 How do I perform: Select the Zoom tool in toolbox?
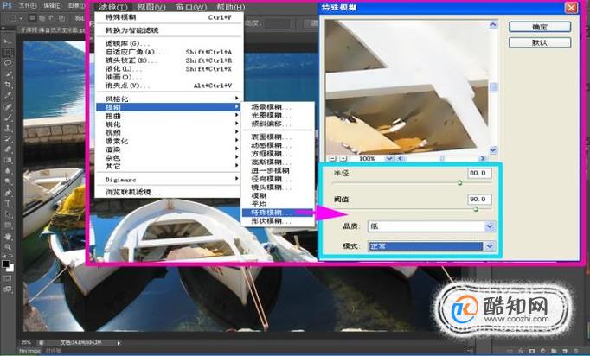tap(8, 247)
